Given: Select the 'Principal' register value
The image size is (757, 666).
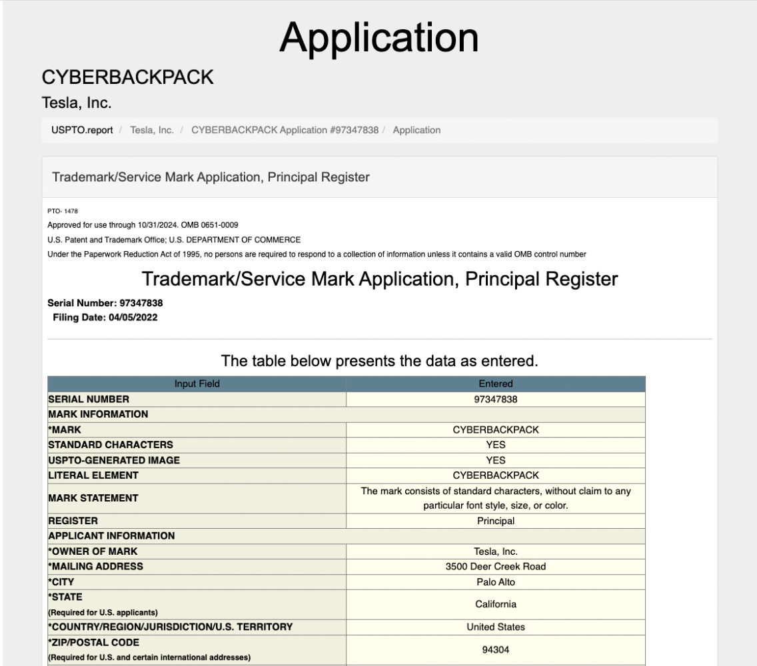Looking at the screenshot, I should point(496,521).
